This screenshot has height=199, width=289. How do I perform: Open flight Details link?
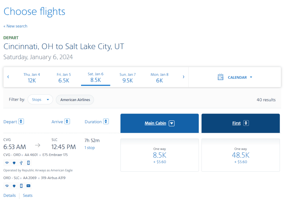coord(10,195)
